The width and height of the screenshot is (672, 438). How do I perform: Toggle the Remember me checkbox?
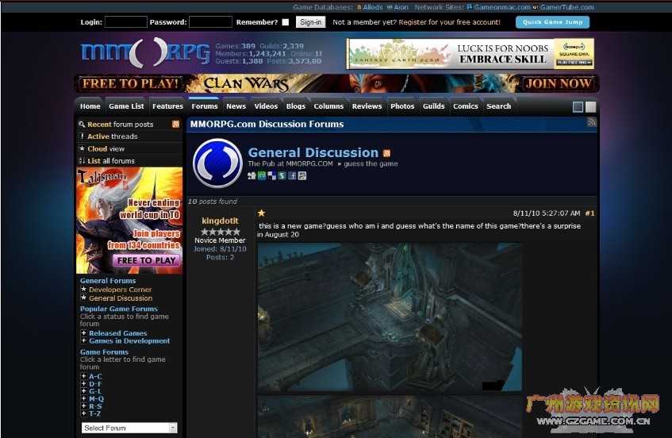coord(286,22)
